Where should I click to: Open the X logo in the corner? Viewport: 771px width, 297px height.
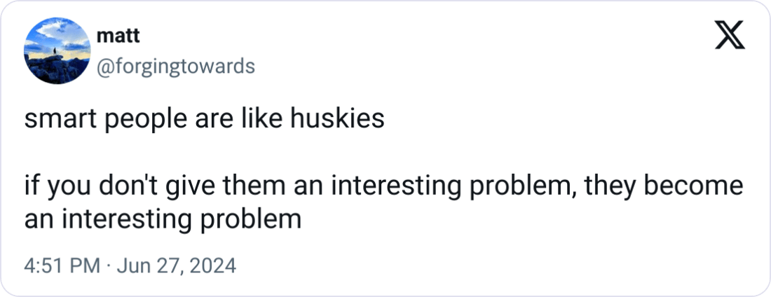[x=730, y=36]
